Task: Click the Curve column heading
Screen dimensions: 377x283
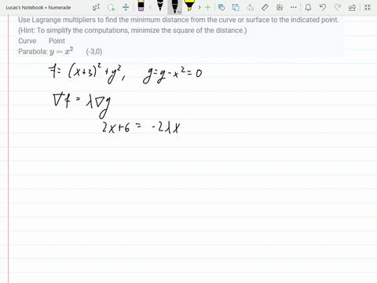Action: click(27, 41)
